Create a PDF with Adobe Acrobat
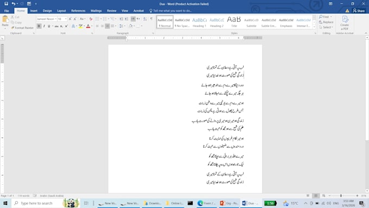This screenshot has height=208, width=369. pos(345,23)
